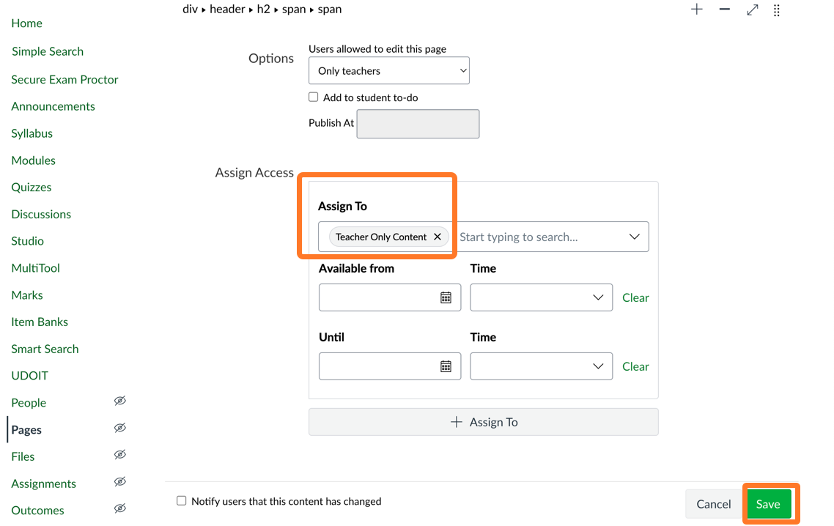Open the Assign To search dropdown
This screenshot has height=526, width=834.
(634, 237)
